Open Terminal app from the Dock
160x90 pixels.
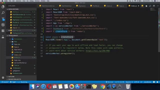point(88,86)
